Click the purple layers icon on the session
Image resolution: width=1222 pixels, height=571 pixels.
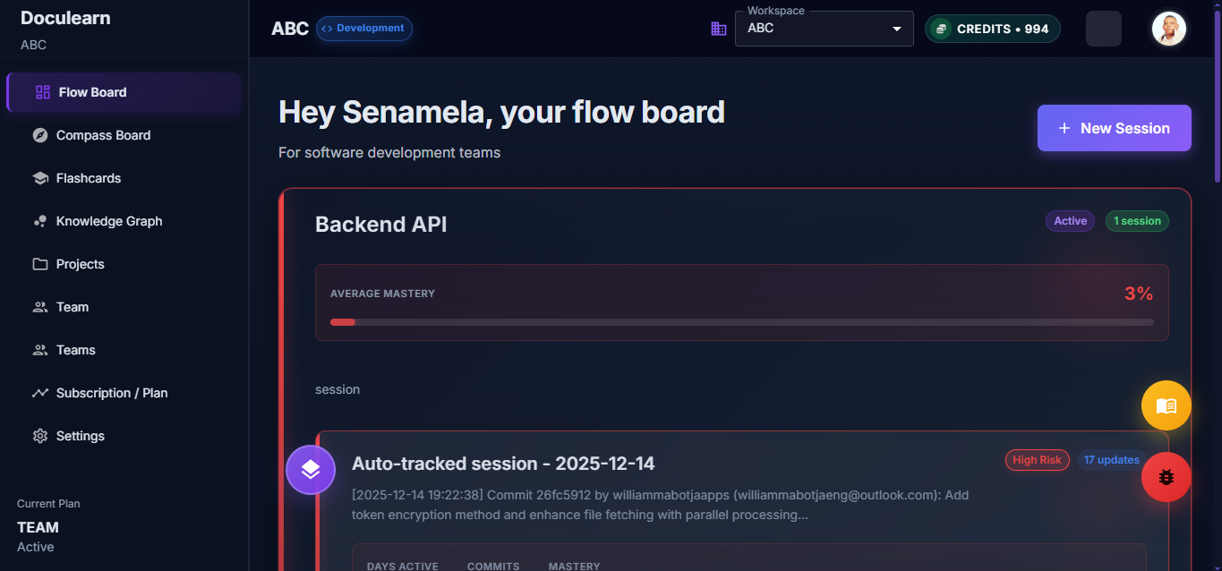(310, 469)
